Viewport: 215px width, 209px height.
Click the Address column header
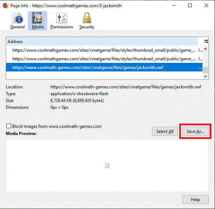(x=102, y=41)
